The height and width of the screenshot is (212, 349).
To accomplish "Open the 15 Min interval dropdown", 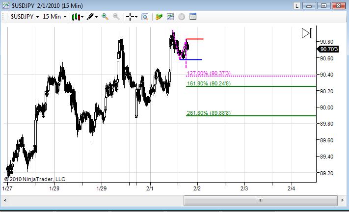I will tap(54, 17).
